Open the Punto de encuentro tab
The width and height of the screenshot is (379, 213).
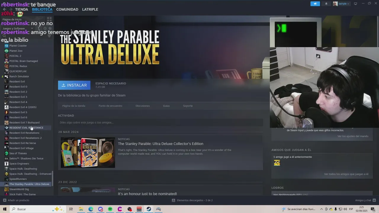[110, 106]
